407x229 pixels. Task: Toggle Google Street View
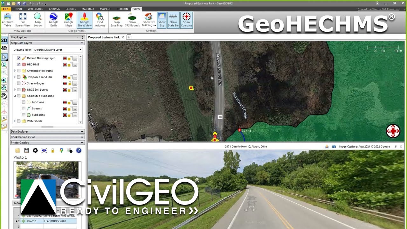click(85, 20)
